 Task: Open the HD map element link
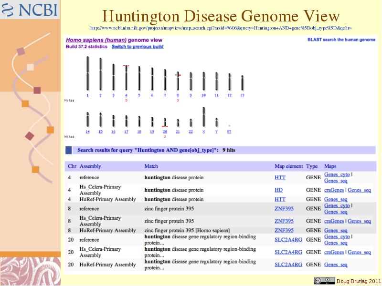(x=279, y=190)
